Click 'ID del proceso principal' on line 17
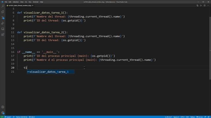The height and width of the screenshot is (118, 211). [56, 56]
